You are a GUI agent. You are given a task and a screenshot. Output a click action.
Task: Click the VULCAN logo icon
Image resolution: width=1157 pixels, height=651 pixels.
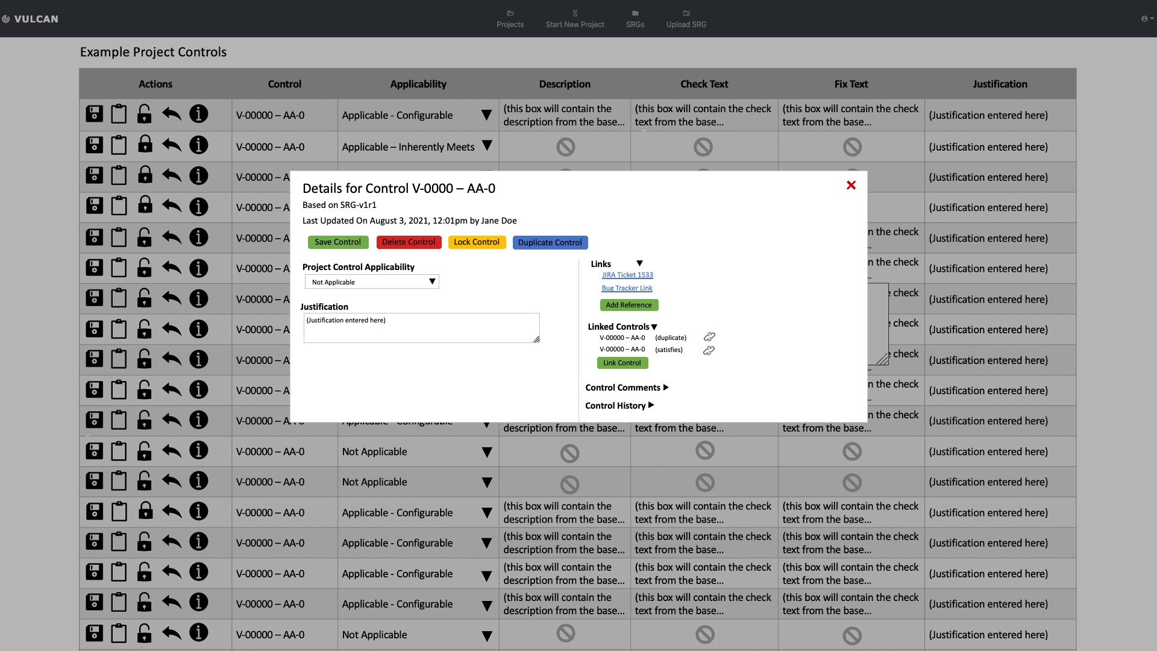pos(7,19)
